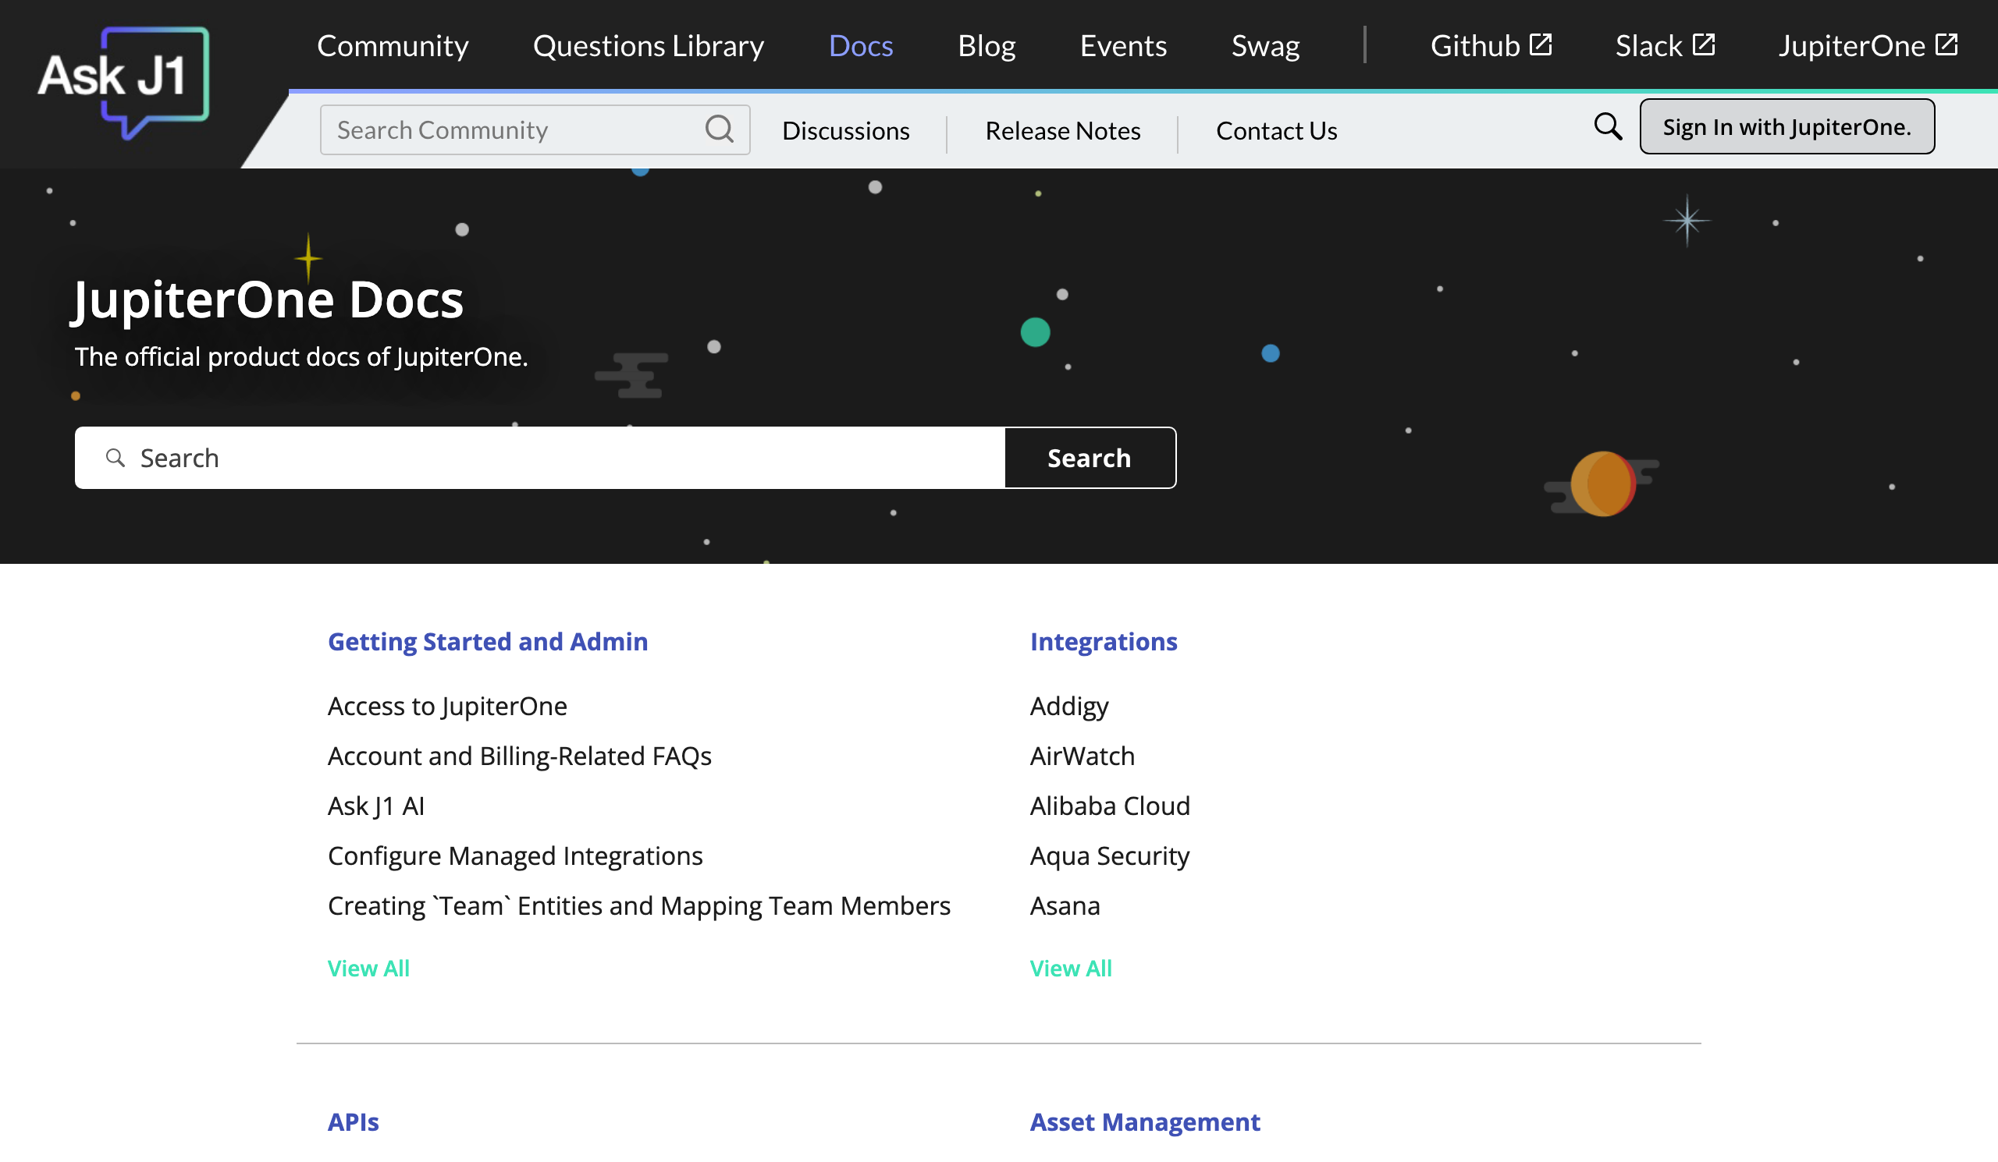Open Access to JupiterOne article

pos(447,706)
